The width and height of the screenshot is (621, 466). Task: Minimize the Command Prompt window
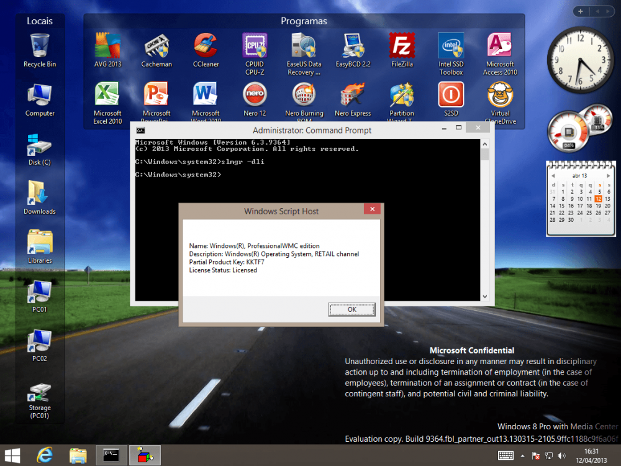(444, 129)
